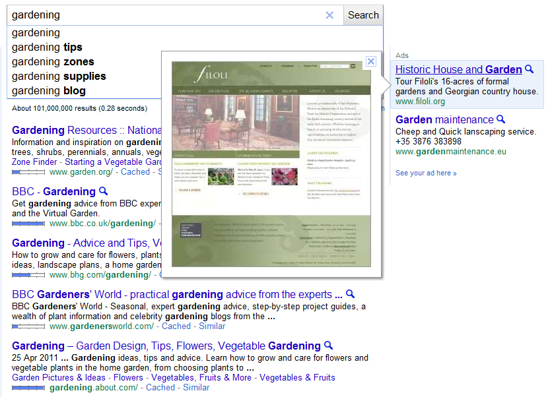Click the Search button
The height and width of the screenshot is (397, 548).
[363, 15]
